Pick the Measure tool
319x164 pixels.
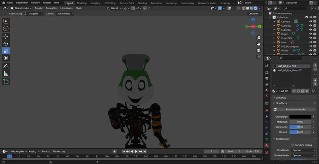[6, 74]
